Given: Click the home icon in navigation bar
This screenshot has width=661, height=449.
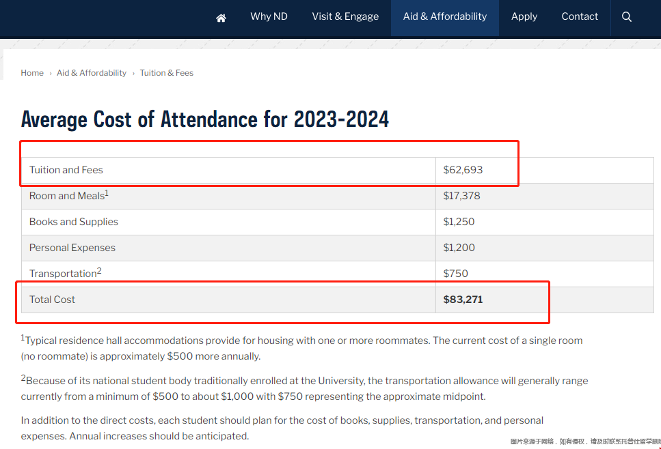Looking at the screenshot, I should (221, 18).
